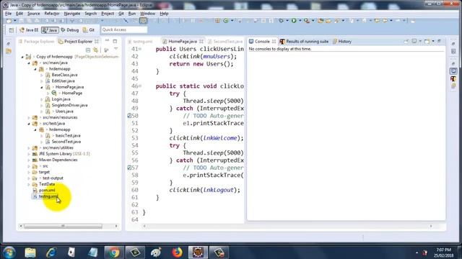
Task: Switch to the Java EE perspective
Action: click(29, 30)
